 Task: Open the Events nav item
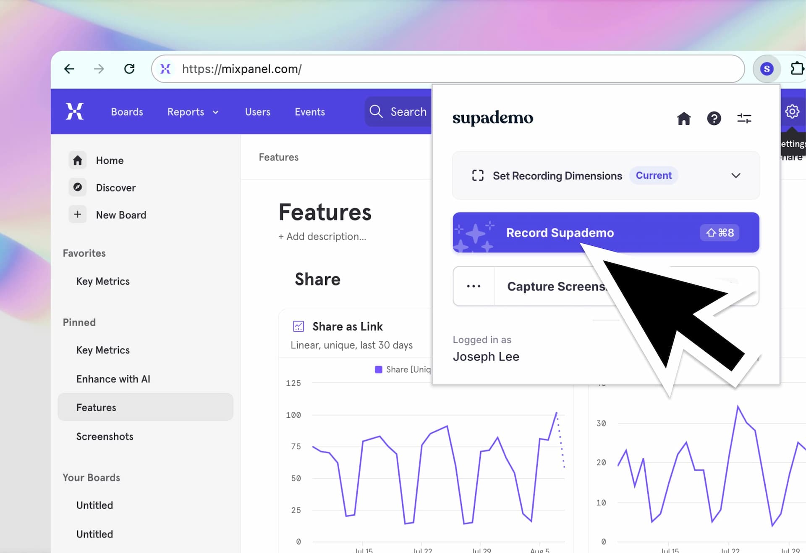click(310, 112)
